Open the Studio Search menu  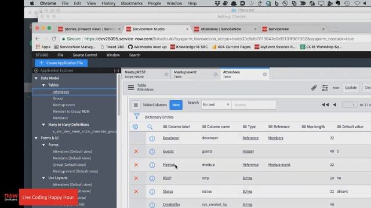pyautogui.click(x=134, y=55)
